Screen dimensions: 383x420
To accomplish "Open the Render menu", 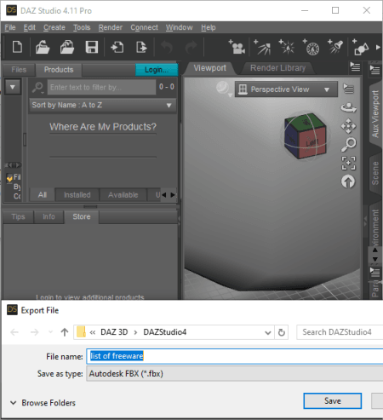I will [x=111, y=27].
